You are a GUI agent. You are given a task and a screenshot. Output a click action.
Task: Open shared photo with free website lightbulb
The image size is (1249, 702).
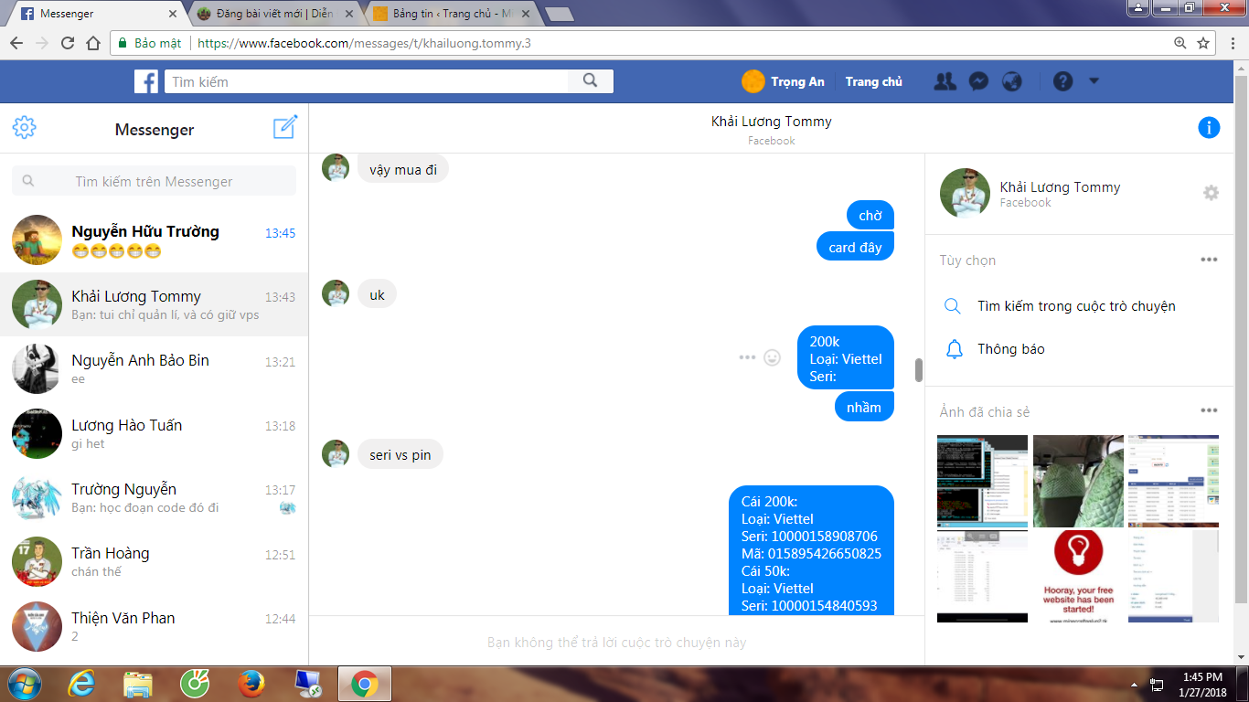pos(1078,576)
